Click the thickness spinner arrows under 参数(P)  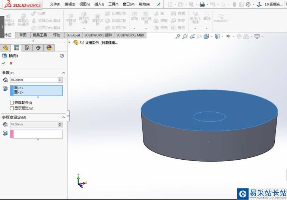pyautogui.click(x=60, y=80)
